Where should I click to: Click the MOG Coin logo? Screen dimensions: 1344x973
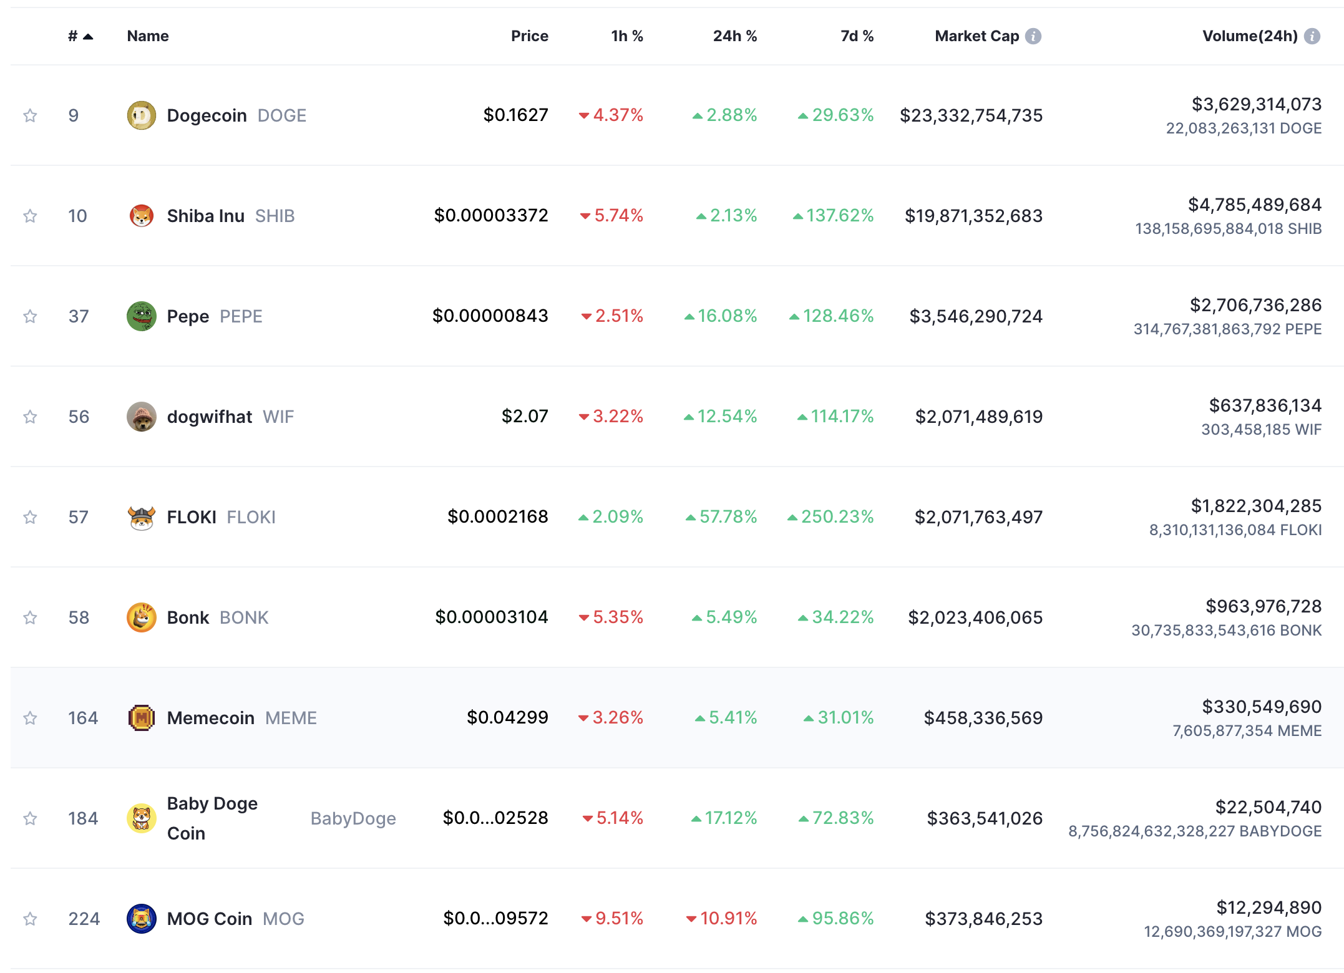point(142,919)
